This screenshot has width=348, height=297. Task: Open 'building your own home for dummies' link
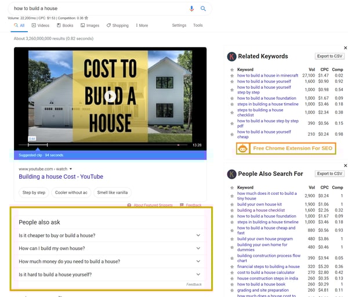pos(262,247)
